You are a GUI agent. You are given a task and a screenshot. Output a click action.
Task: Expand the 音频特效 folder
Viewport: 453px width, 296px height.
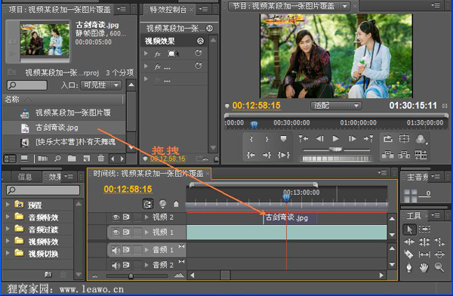tap(8, 217)
